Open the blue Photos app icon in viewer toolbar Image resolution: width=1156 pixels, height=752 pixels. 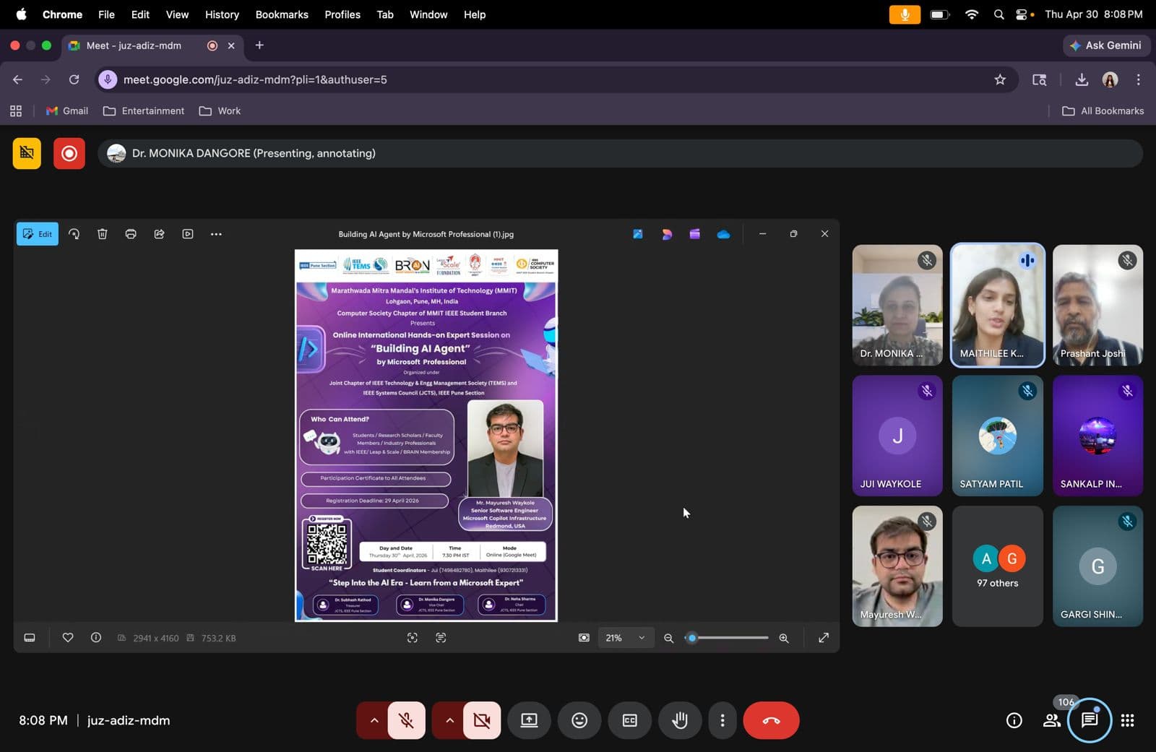(638, 234)
